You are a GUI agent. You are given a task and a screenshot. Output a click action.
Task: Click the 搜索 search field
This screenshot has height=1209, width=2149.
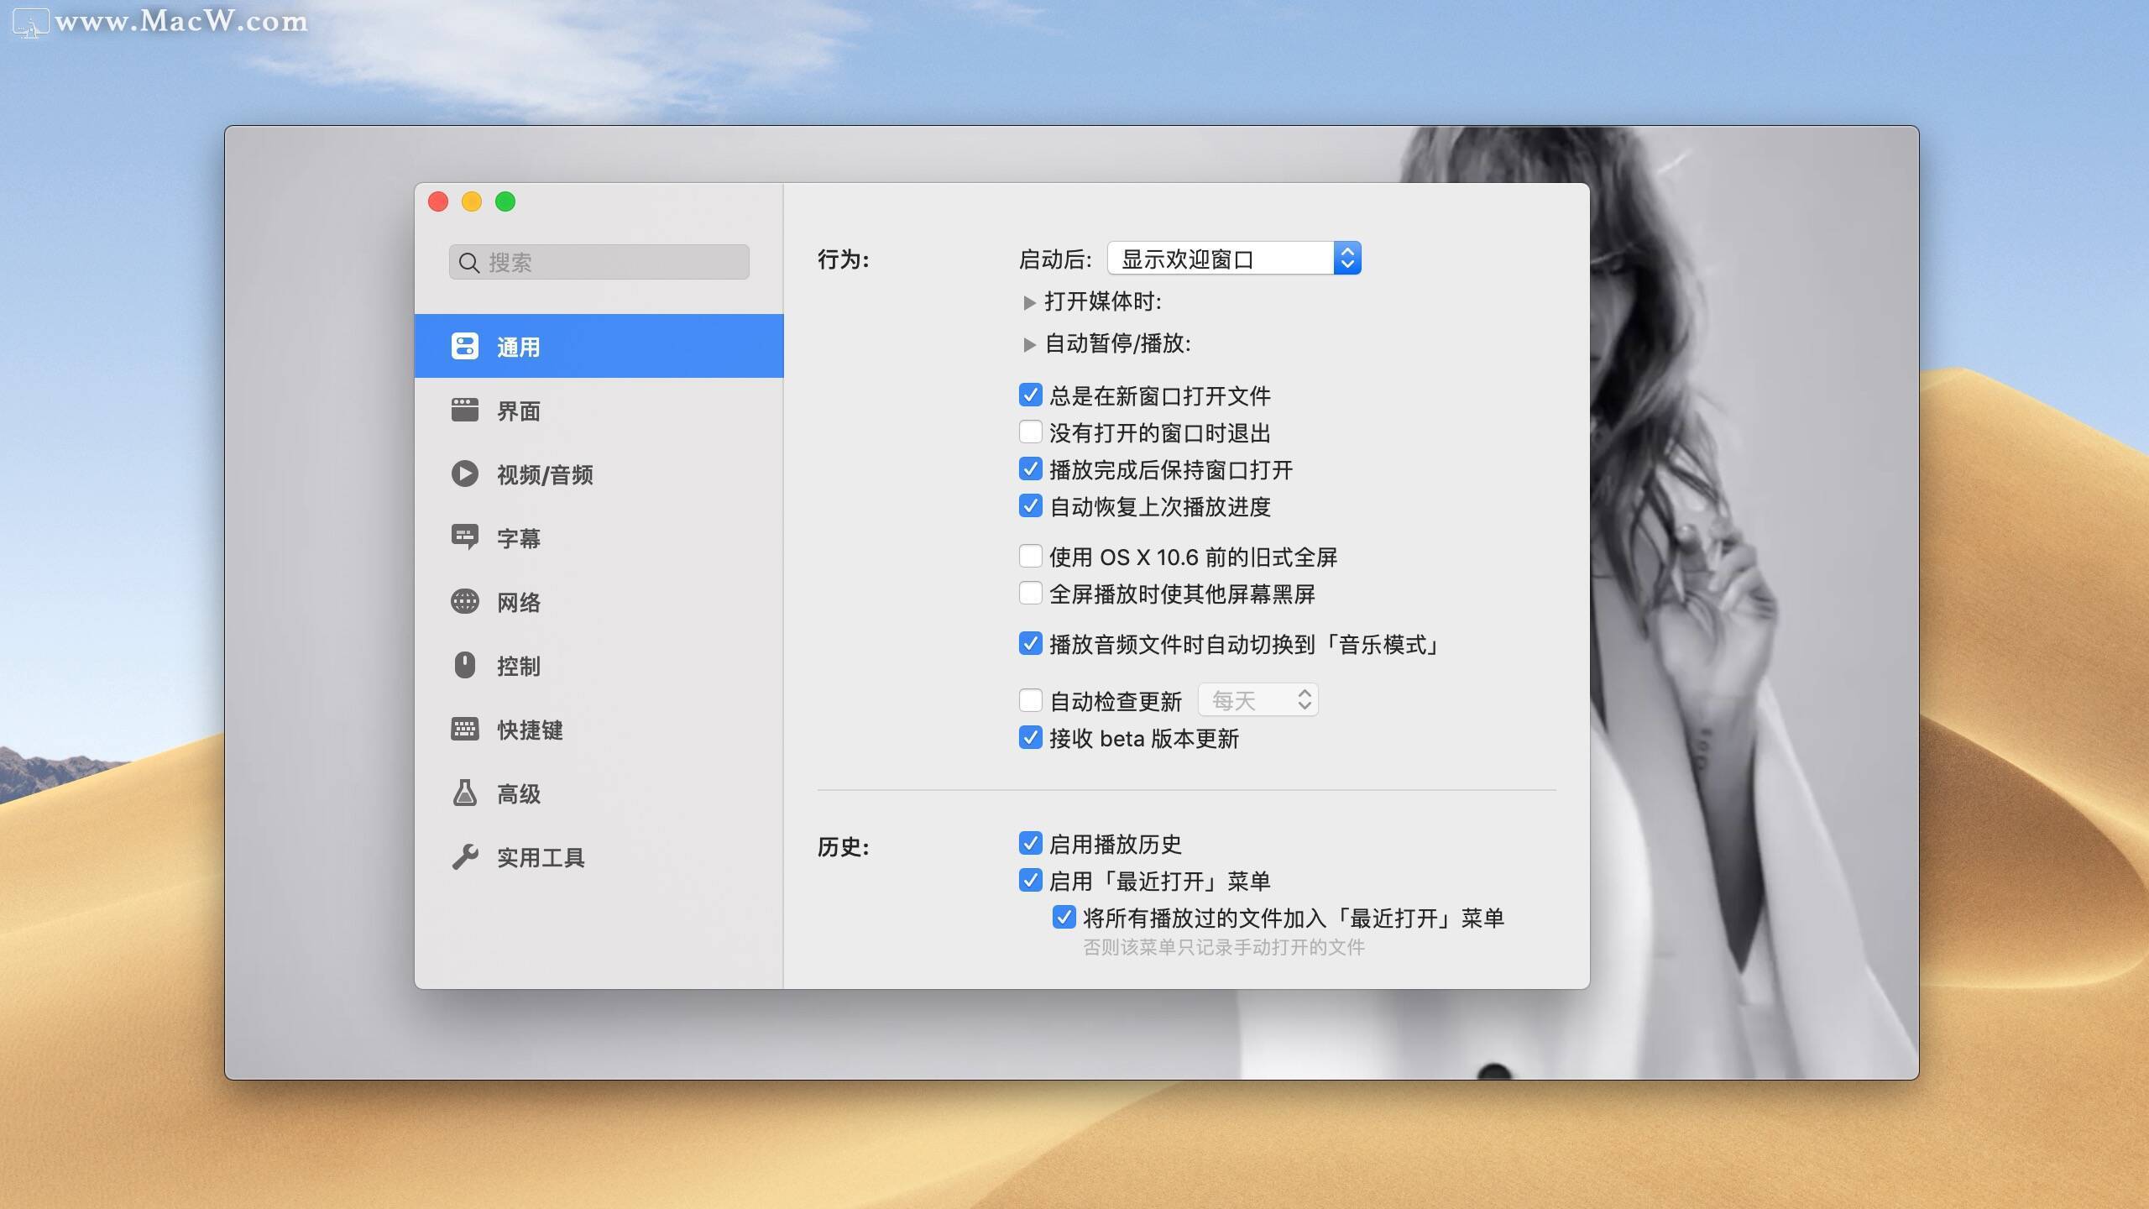coord(599,262)
